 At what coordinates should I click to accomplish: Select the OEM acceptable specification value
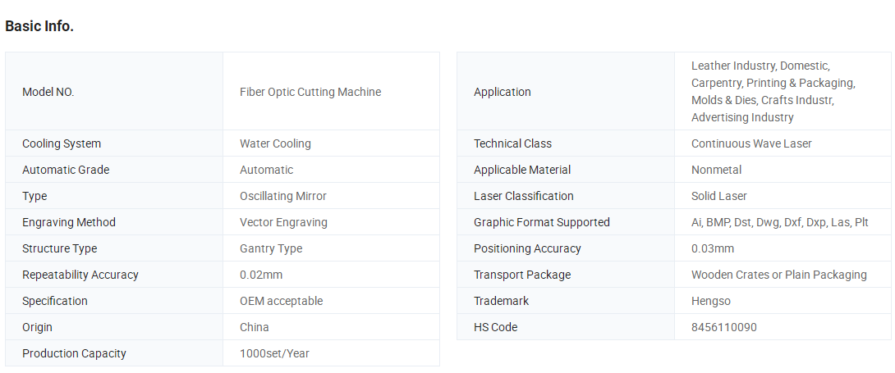tap(282, 301)
